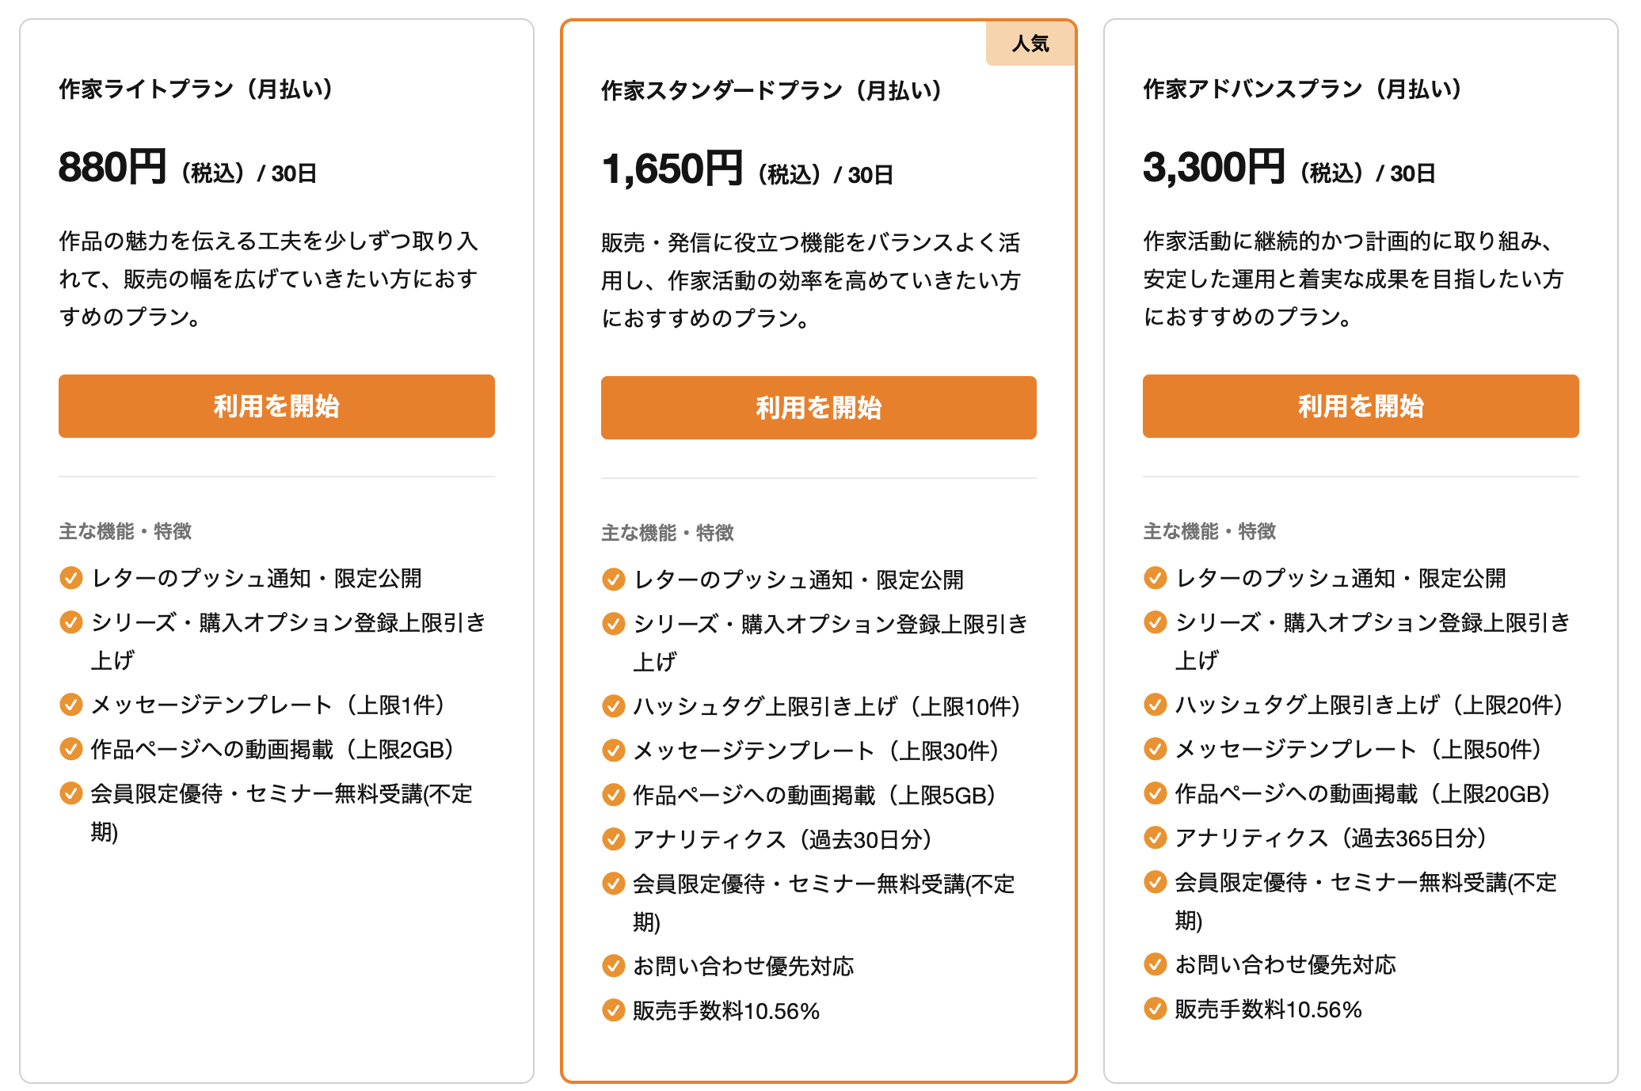The height and width of the screenshot is (1091, 1641).
Task: Click the check icon next to 作品ページへの動画掲載(上限2GB)
Action: point(71,748)
